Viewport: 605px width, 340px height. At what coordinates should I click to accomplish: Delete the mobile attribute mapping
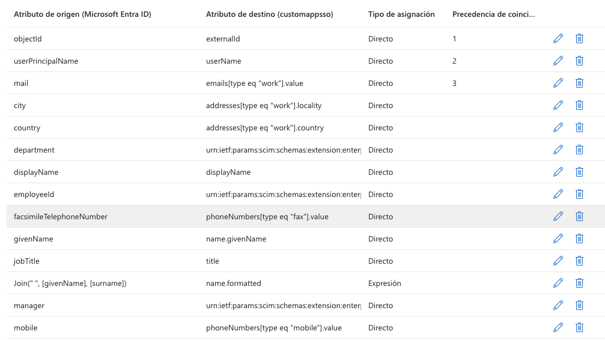pyautogui.click(x=579, y=327)
